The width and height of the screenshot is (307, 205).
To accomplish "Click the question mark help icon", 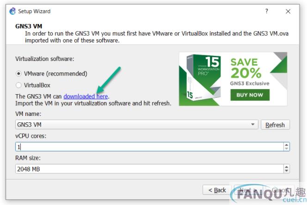I will coord(267,11).
